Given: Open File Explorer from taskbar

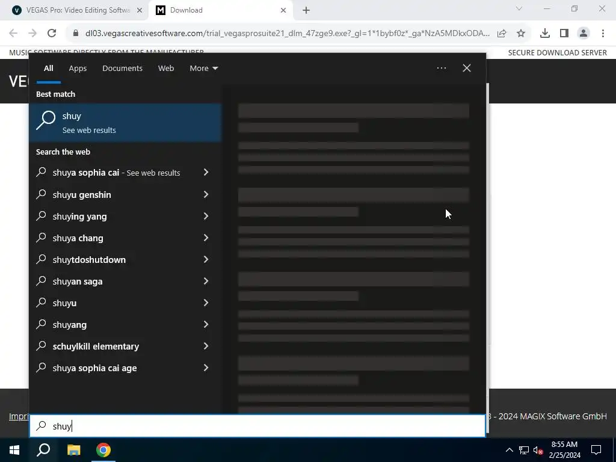Looking at the screenshot, I should coord(73,450).
